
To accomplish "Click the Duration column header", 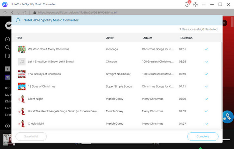I will point(187,38).
